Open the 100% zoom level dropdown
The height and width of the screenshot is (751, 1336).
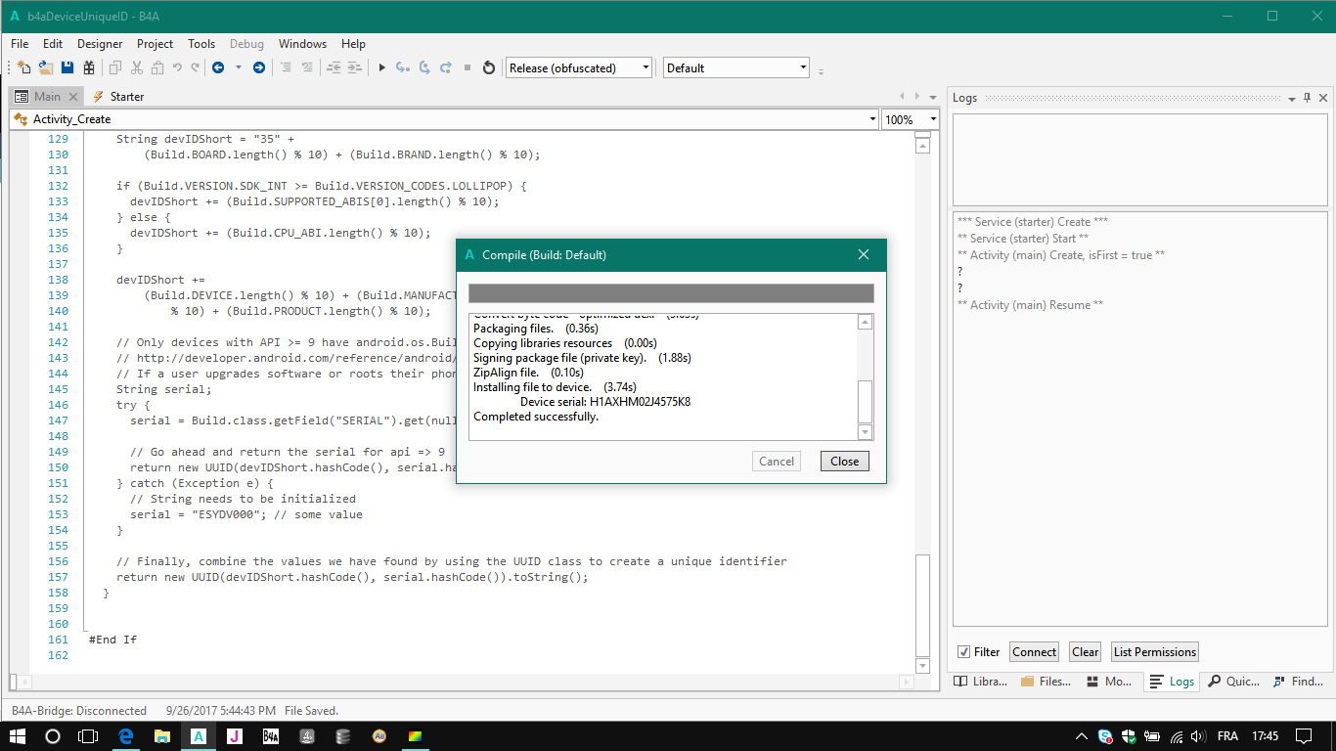pyautogui.click(x=910, y=119)
